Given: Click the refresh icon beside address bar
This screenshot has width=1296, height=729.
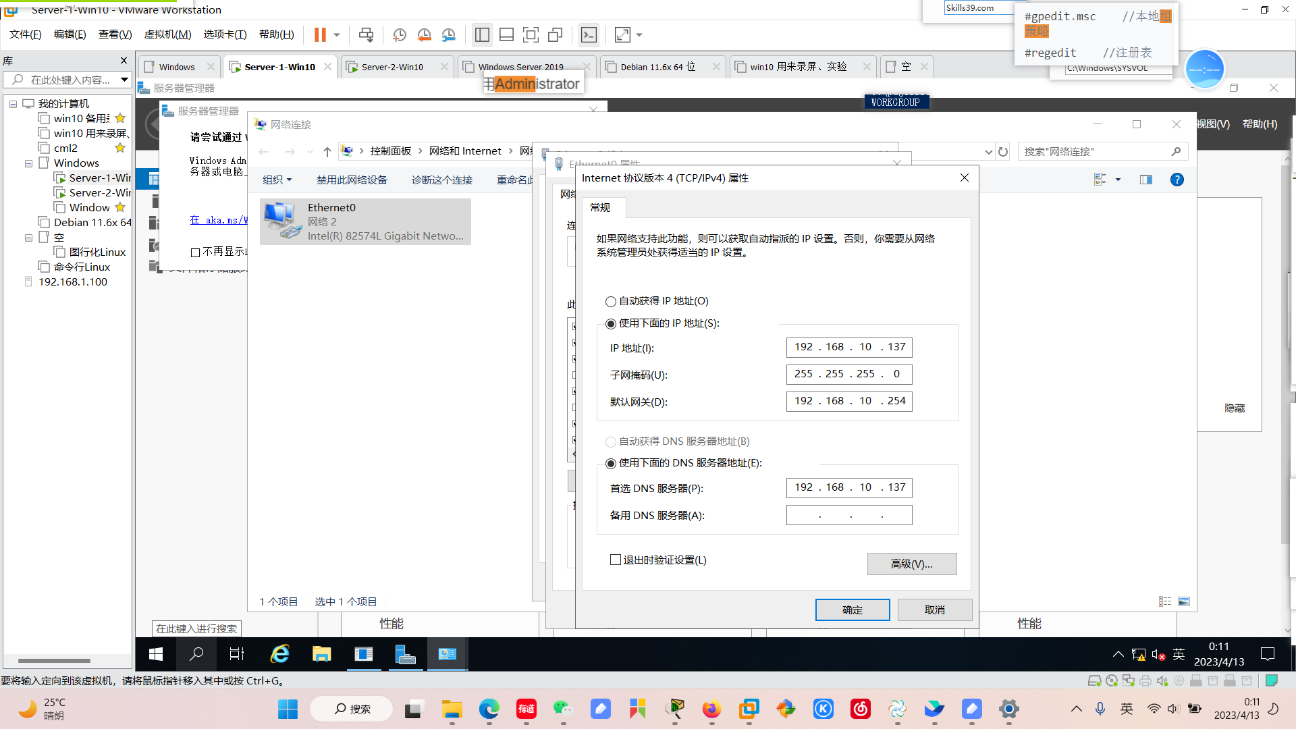Looking at the screenshot, I should click(1003, 152).
